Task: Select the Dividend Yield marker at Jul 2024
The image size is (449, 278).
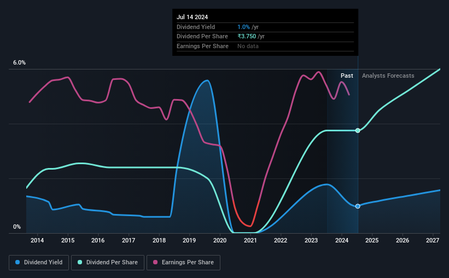Action: click(x=358, y=206)
